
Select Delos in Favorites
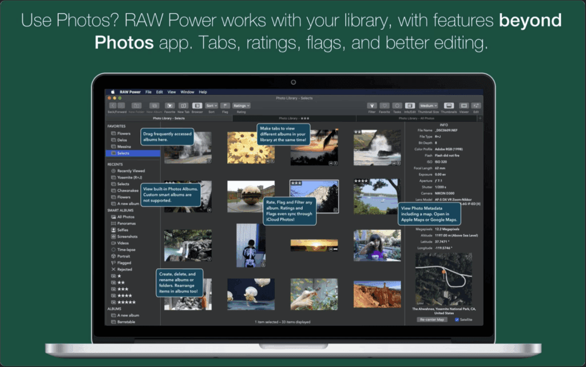point(119,140)
